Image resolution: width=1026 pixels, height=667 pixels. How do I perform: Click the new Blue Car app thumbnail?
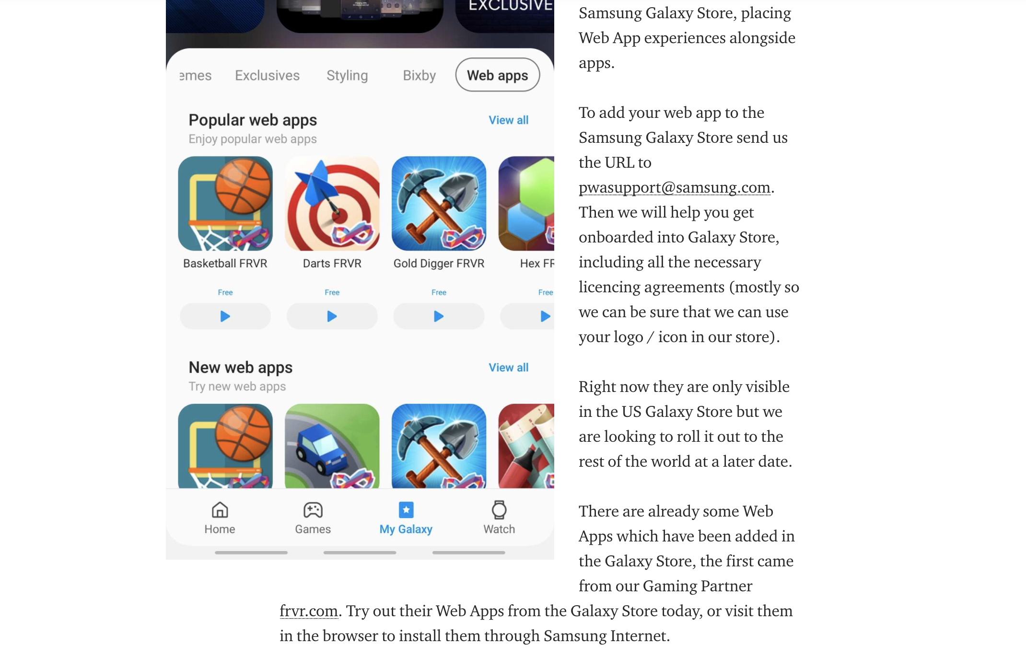(x=332, y=447)
